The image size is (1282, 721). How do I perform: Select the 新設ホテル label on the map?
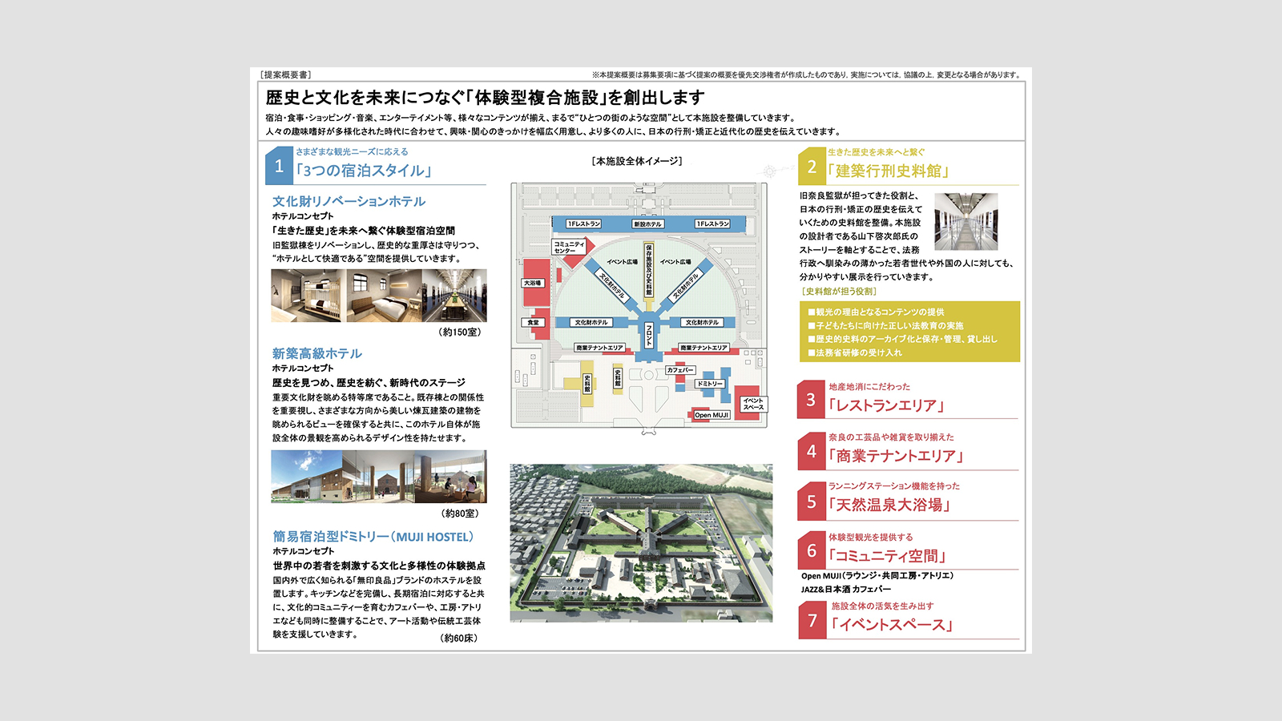click(x=647, y=224)
